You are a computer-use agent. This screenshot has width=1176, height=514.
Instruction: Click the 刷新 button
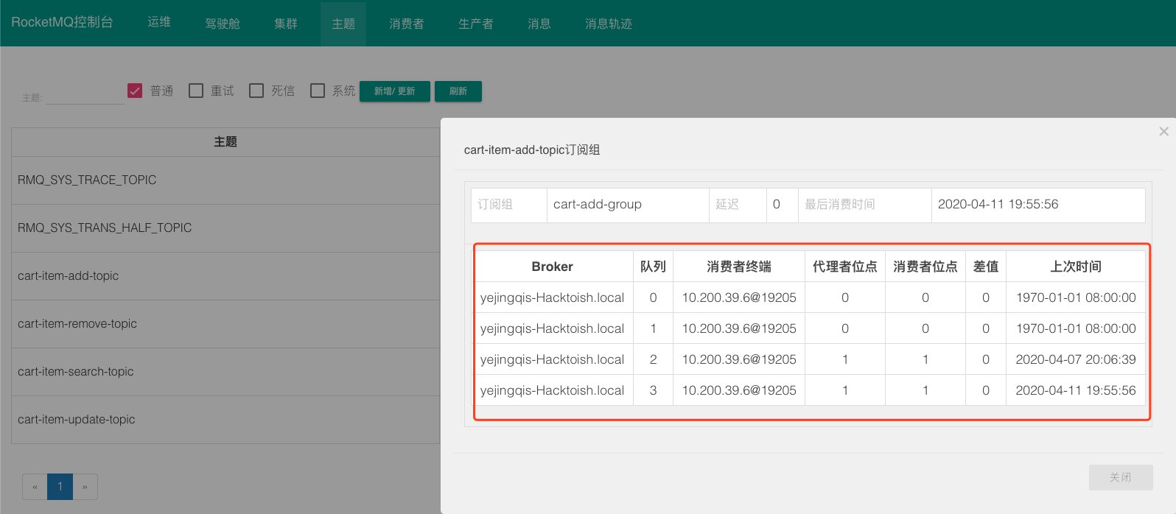pos(458,91)
